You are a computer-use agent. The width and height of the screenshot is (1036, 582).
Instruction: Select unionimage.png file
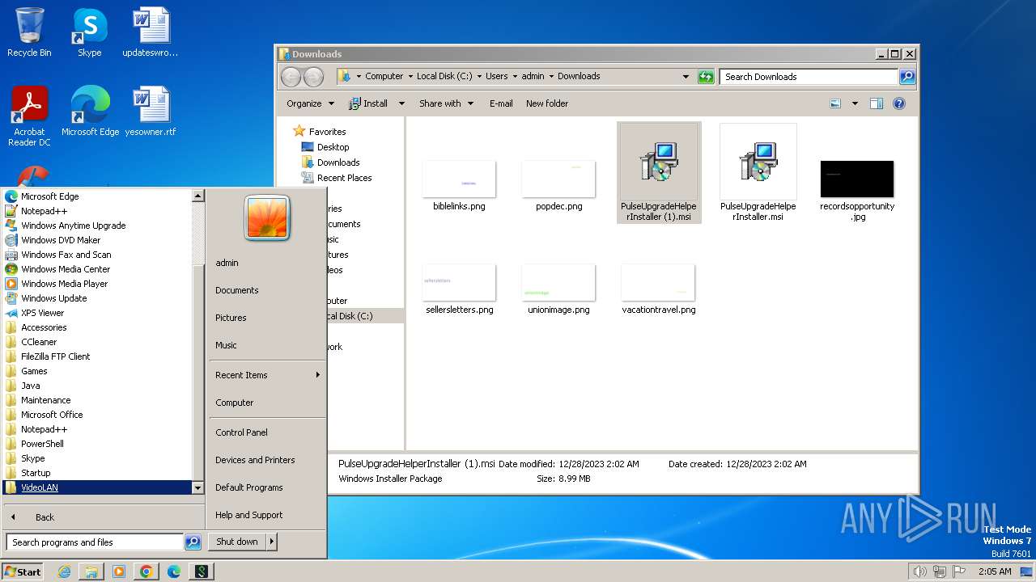(558, 289)
